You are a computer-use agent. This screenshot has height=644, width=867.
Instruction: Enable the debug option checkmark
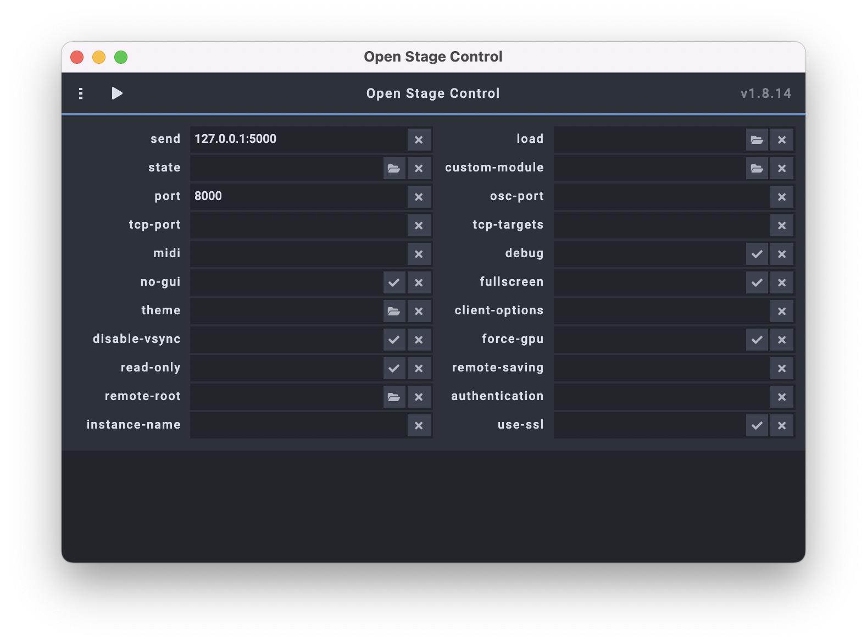click(x=757, y=254)
